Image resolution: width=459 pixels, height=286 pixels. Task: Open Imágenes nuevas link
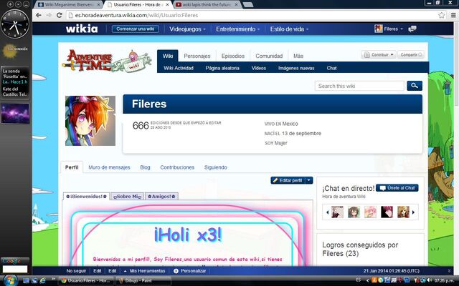click(x=296, y=68)
